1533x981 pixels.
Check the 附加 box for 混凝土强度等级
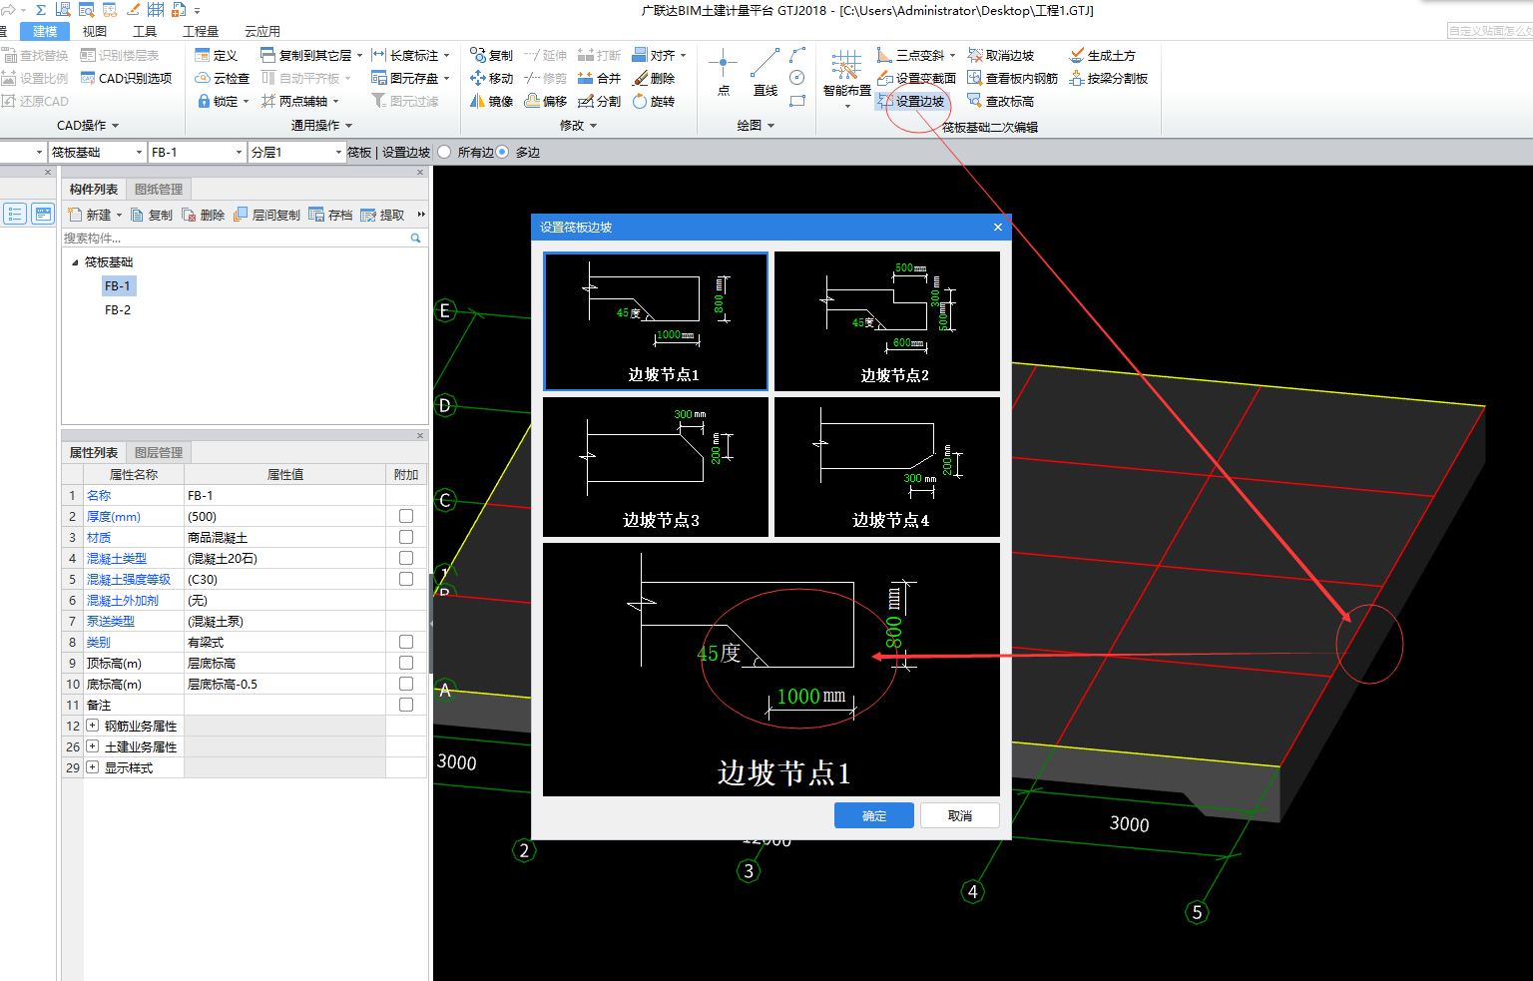[406, 579]
